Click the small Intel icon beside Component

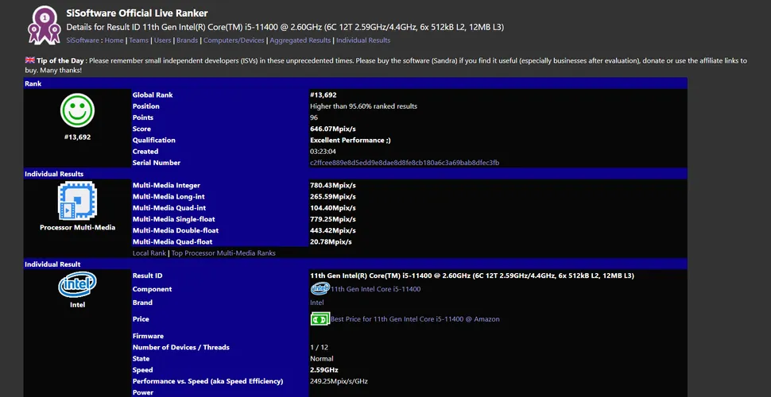[320, 289]
